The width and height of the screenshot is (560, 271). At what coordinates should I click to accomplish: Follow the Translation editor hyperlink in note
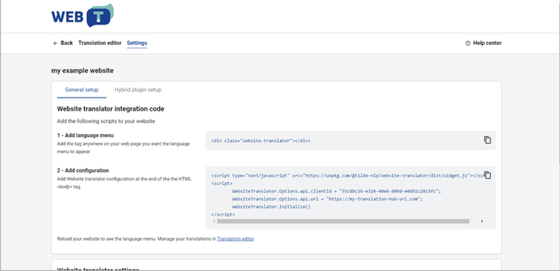click(x=236, y=239)
